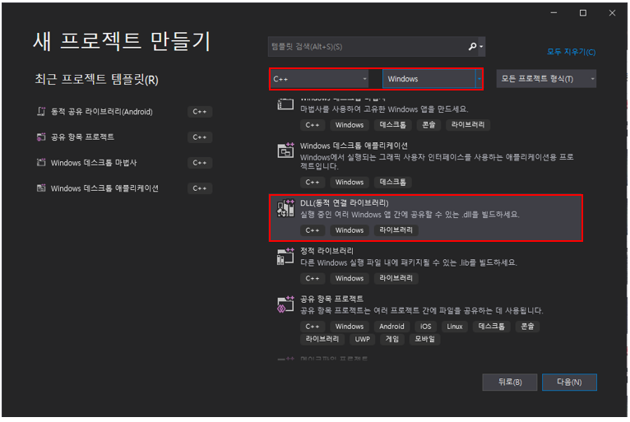
Task: Click the 게임 tag under 공유 항목 프로젝트
Action: [x=392, y=339]
